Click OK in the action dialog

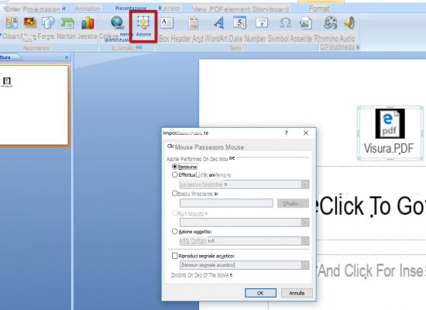tap(260, 293)
